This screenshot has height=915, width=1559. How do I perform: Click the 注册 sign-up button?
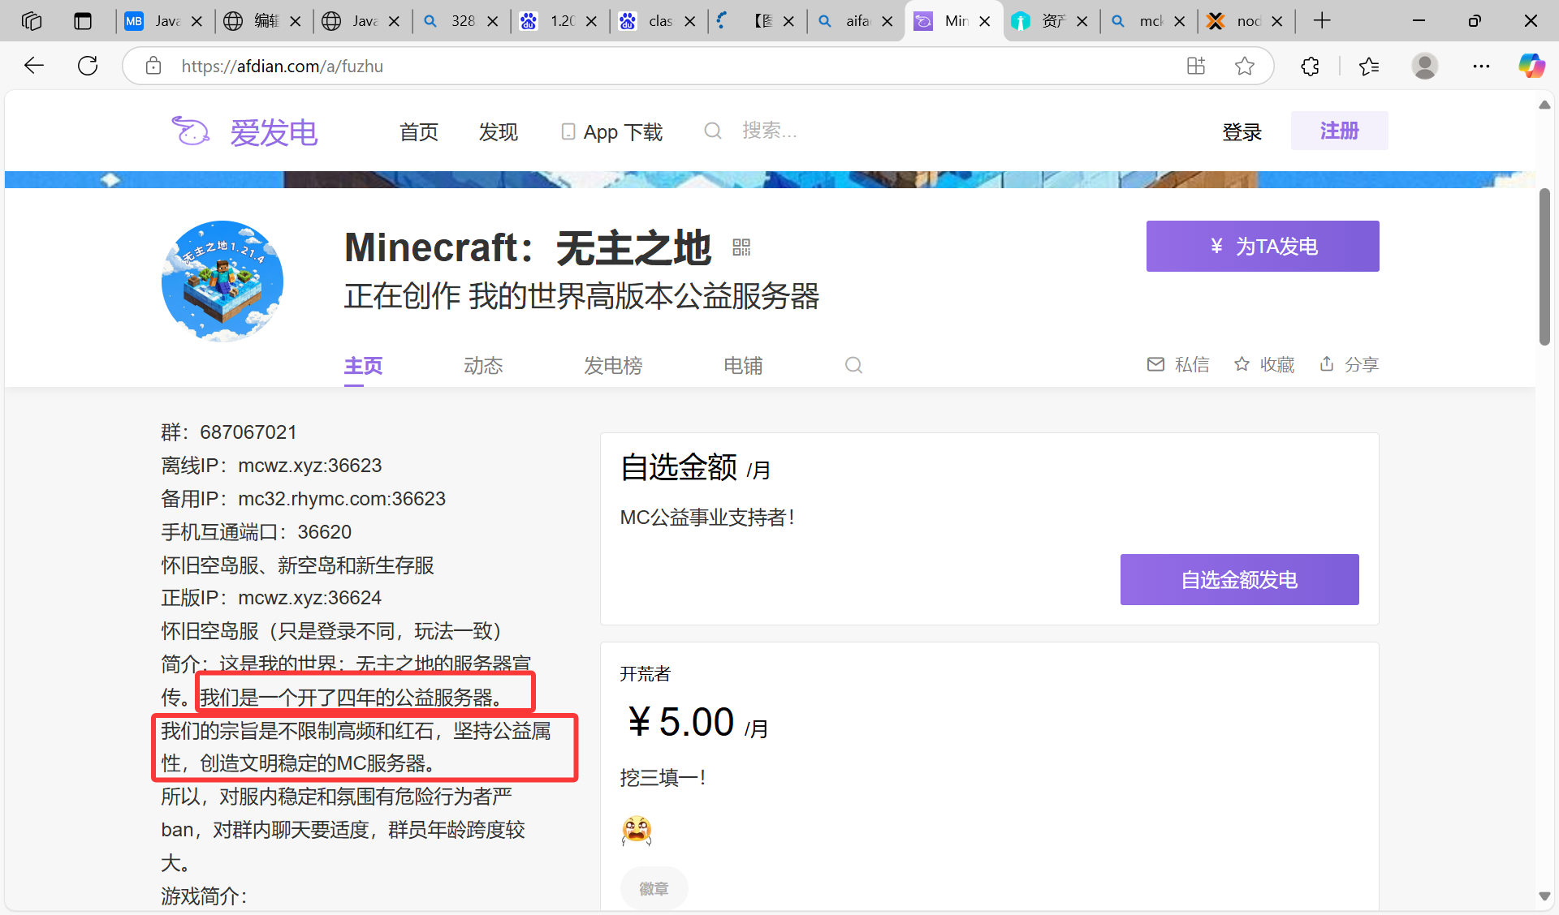[1340, 131]
